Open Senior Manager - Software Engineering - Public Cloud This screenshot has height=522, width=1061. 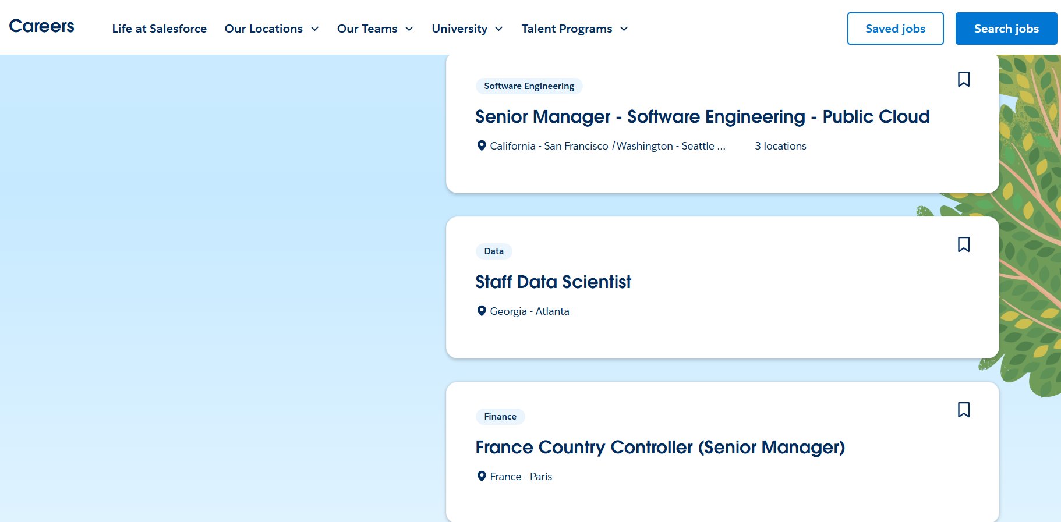point(702,117)
